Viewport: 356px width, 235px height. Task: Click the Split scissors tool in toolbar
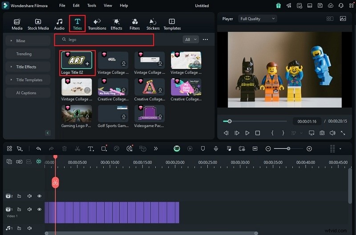[x=77, y=149]
